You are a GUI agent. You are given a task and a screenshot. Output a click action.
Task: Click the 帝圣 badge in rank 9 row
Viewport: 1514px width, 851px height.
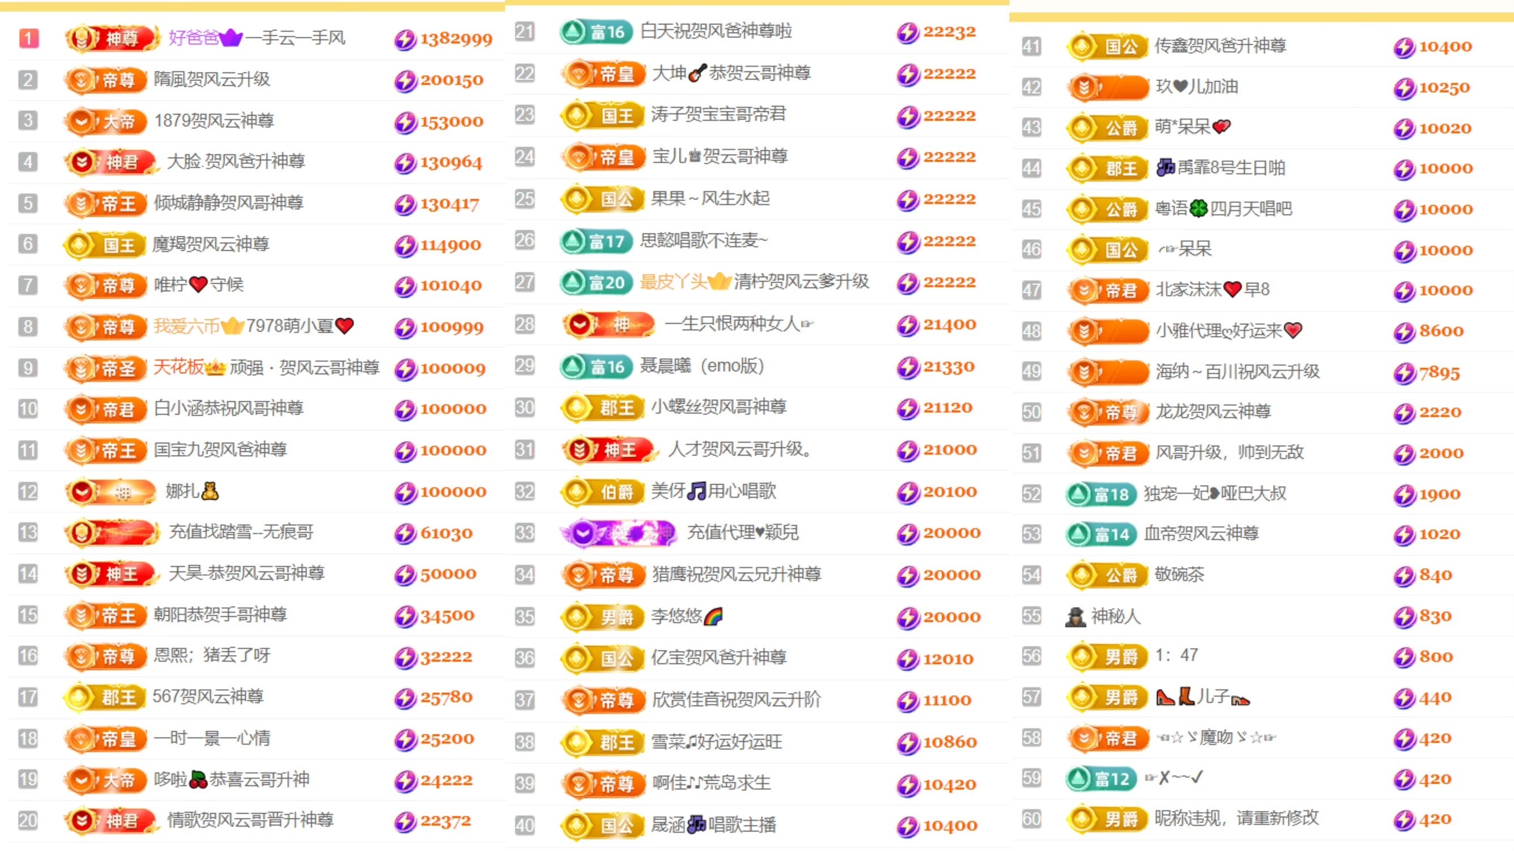[106, 368]
